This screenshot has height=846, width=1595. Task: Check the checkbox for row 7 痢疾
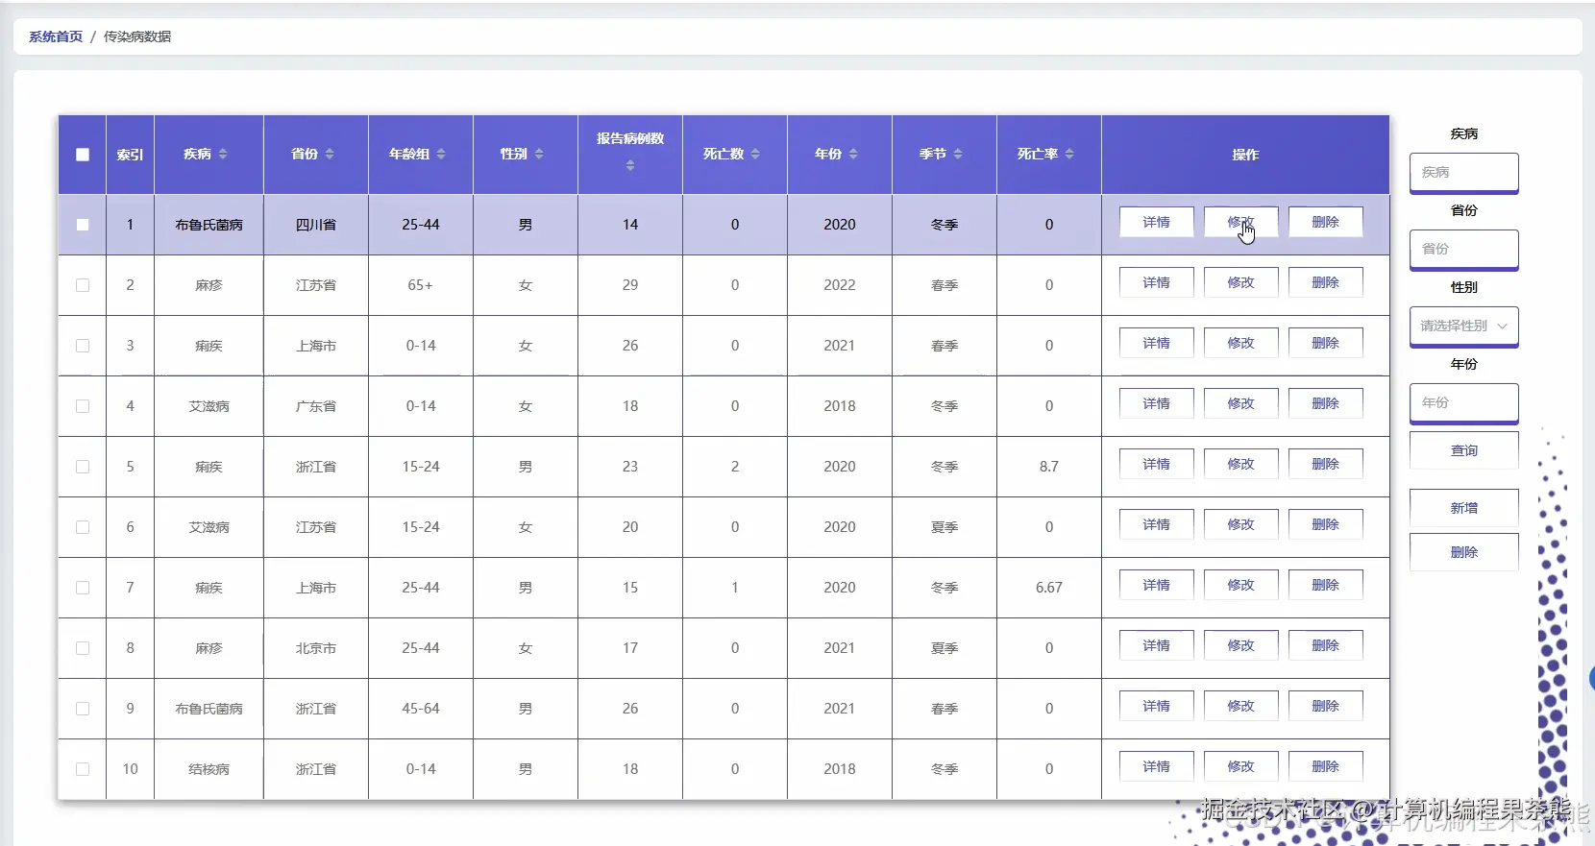(x=83, y=588)
